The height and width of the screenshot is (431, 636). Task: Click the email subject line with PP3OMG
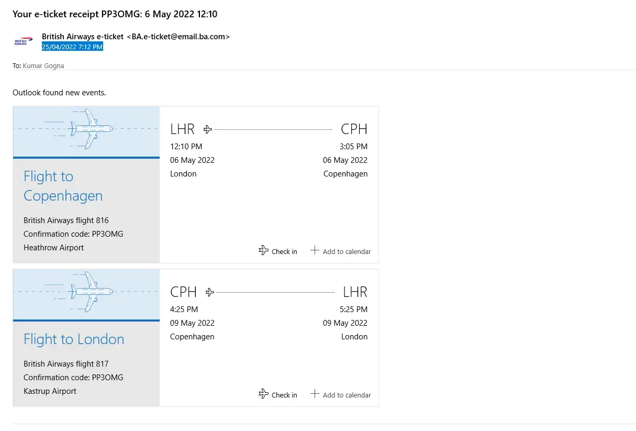(x=115, y=14)
